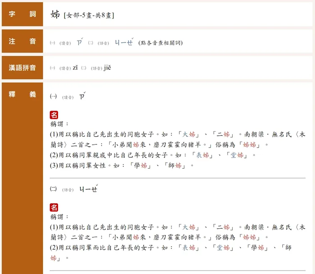Open the 堂姊 link in the ㄗˇ section
The image size is (315, 274).
point(236,155)
